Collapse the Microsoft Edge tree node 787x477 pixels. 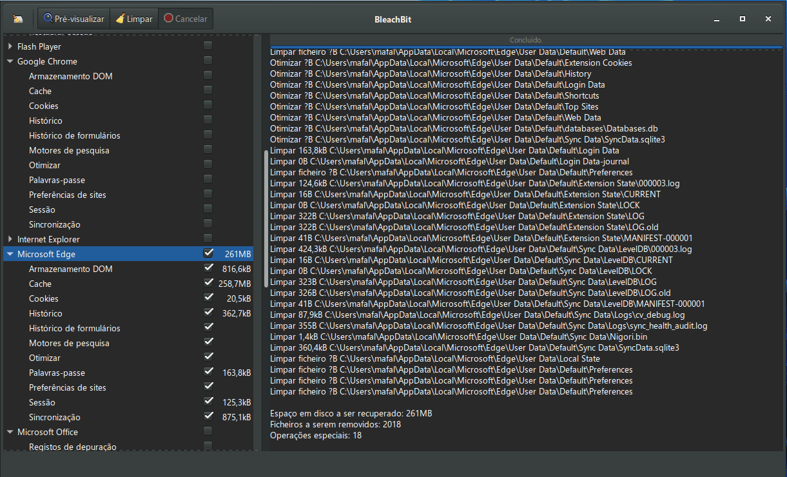(x=10, y=254)
